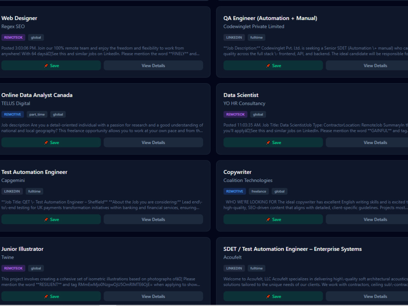Click global tag on Data Scientist card
Screen dimensions: 408x306
coord(258,115)
